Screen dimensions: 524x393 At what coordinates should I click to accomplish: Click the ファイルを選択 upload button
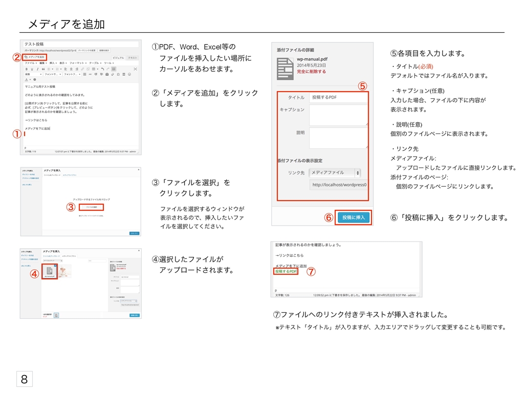tap(92, 207)
